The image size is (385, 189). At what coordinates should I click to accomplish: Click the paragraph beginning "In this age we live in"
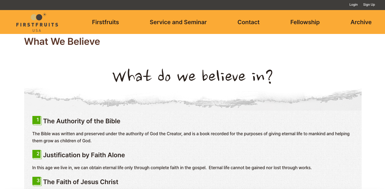[172, 168]
